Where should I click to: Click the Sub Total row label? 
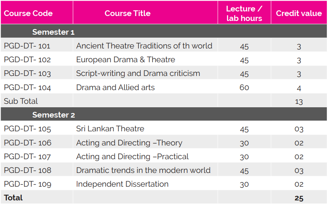tap(21, 101)
